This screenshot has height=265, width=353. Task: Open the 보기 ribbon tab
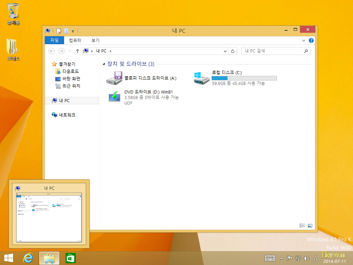[x=95, y=40]
